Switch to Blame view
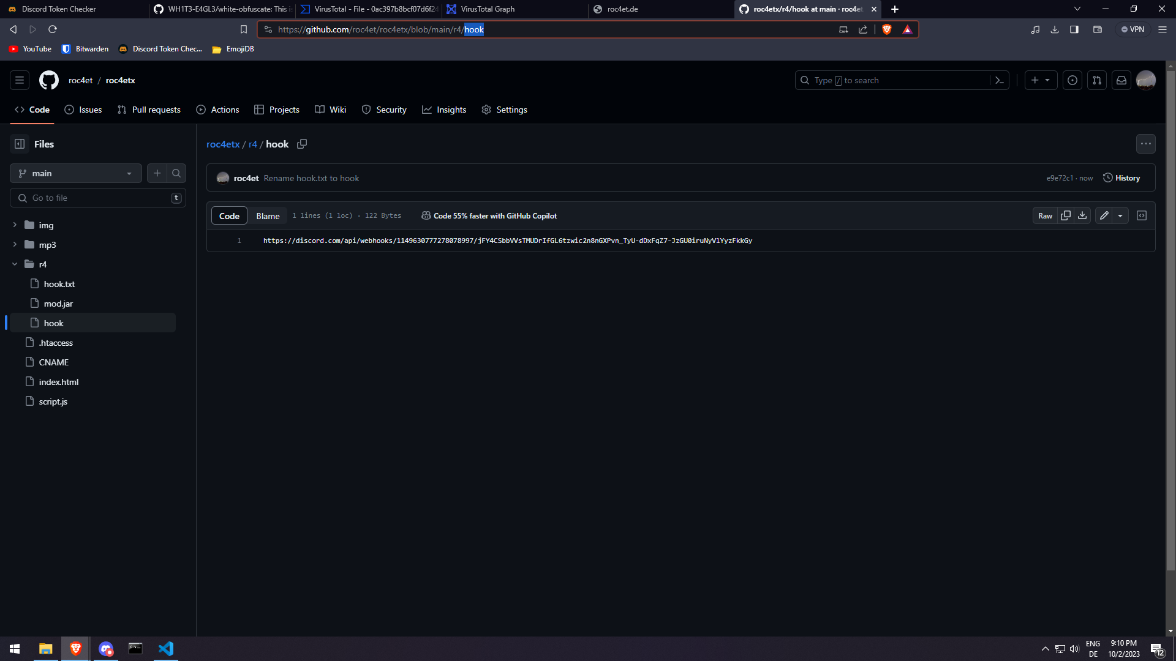Image resolution: width=1176 pixels, height=661 pixels. (x=268, y=216)
